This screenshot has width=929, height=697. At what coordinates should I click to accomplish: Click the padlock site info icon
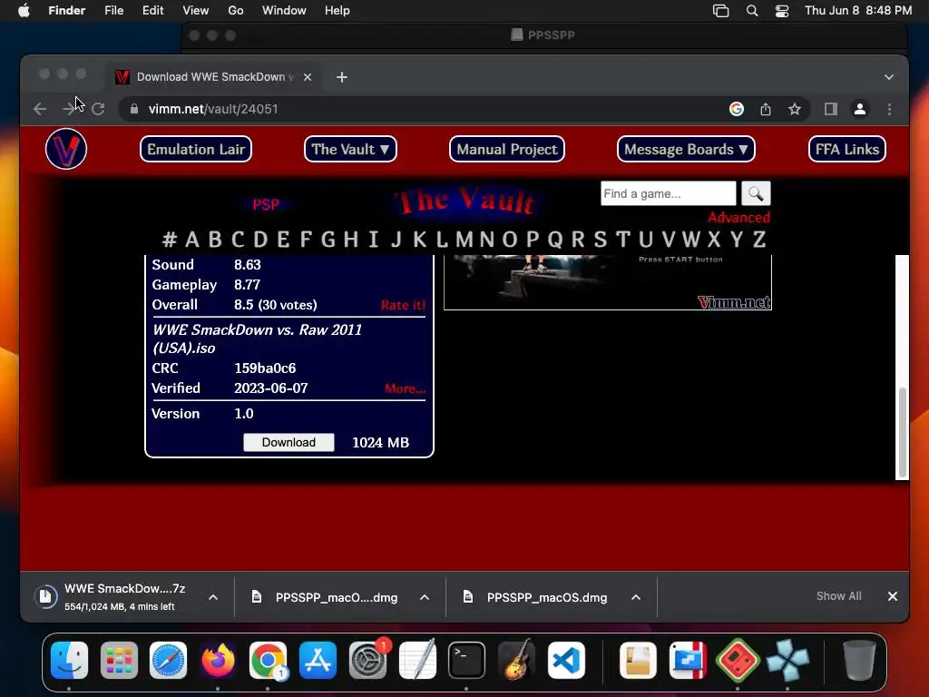click(134, 109)
